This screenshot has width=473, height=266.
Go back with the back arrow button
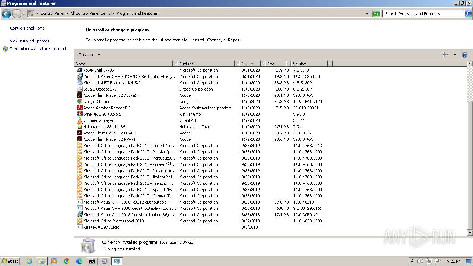click(6, 14)
